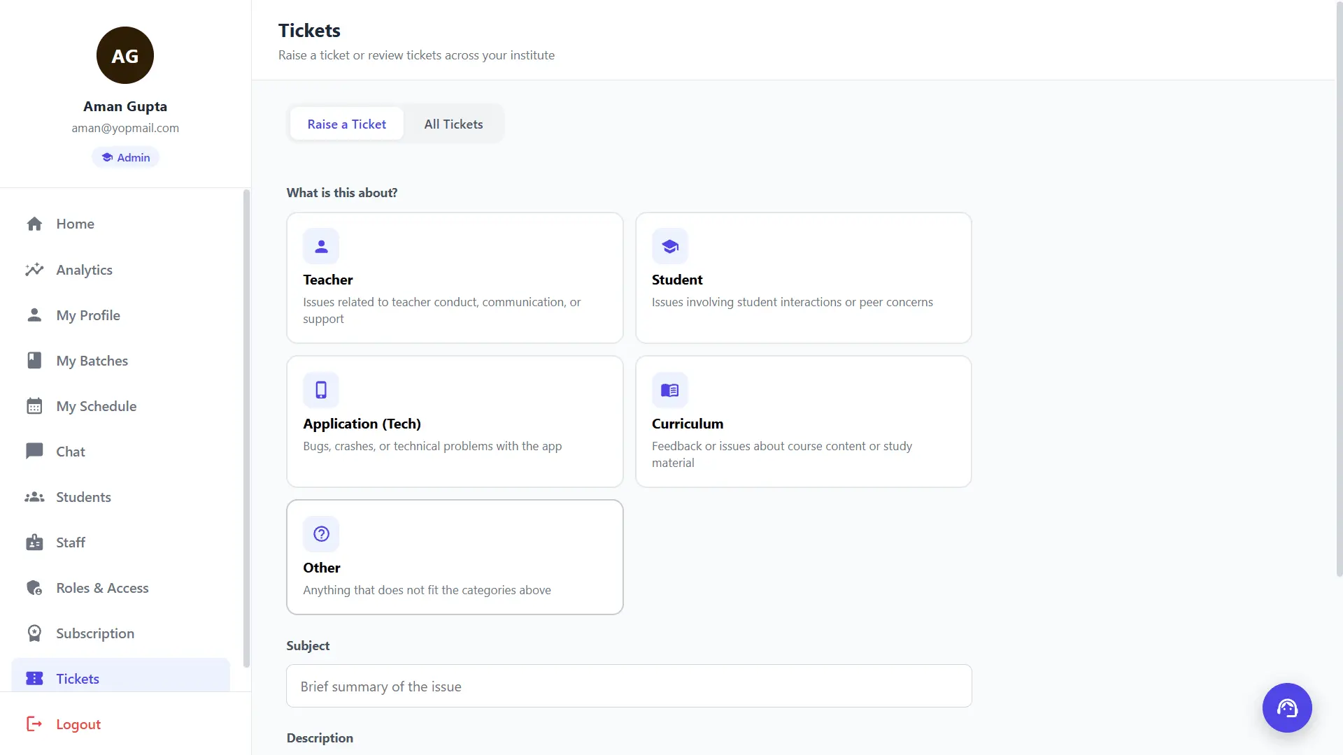Click the Other question-mark icon
Viewport: 1343px width, 755px height.
[x=321, y=534]
